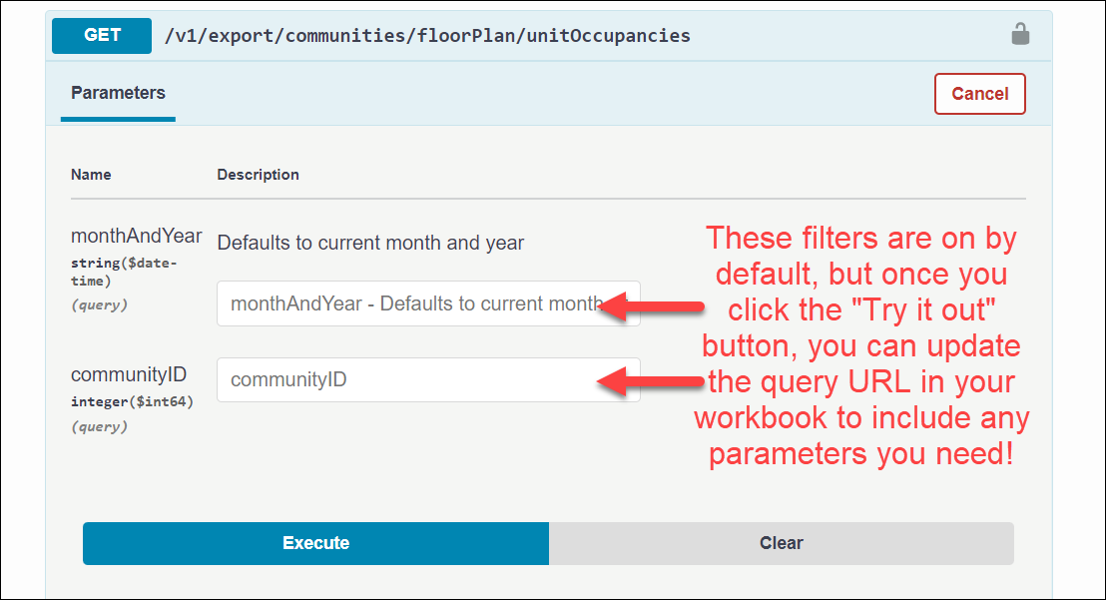Select the lock icon to authorize the endpoint
Screen dimensions: 1106x600
coord(1020,33)
